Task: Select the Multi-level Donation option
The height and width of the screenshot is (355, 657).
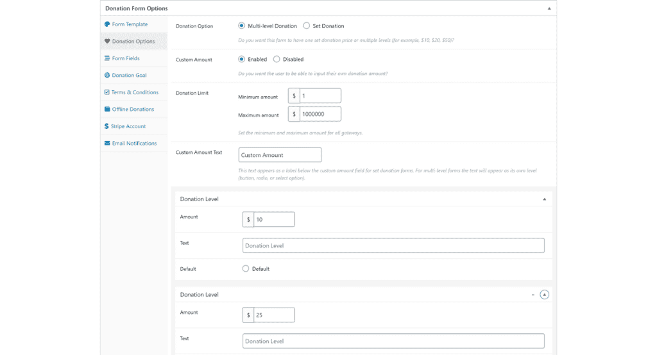Action: [x=242, y=26]
